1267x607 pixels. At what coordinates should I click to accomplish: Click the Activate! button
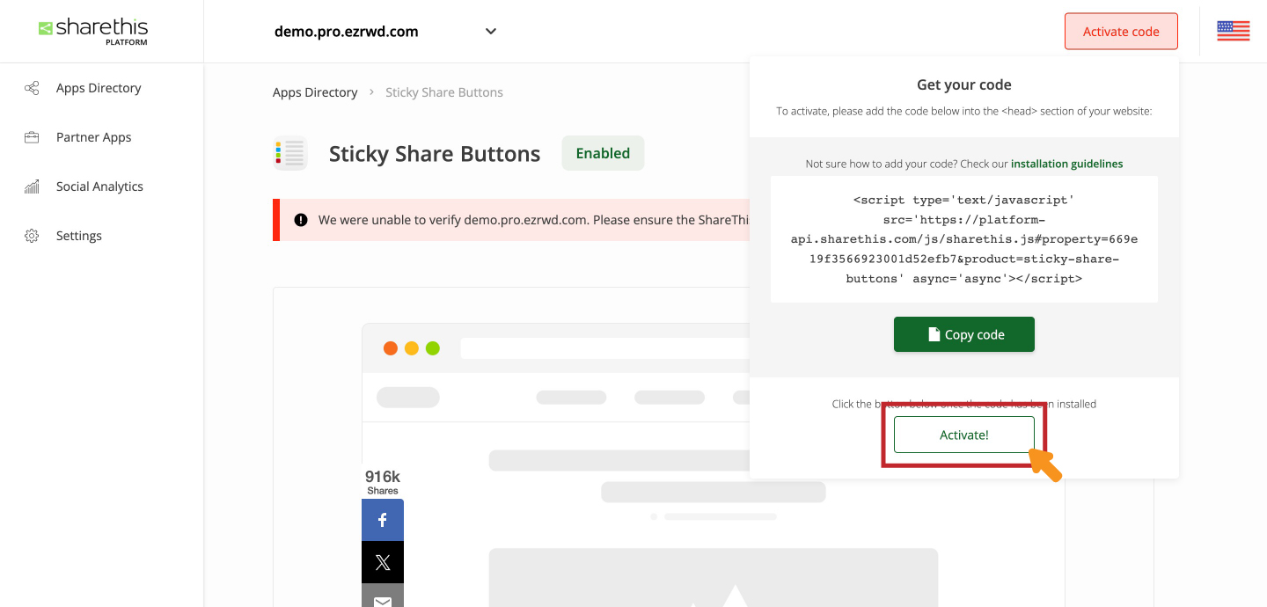coord(964,435)
